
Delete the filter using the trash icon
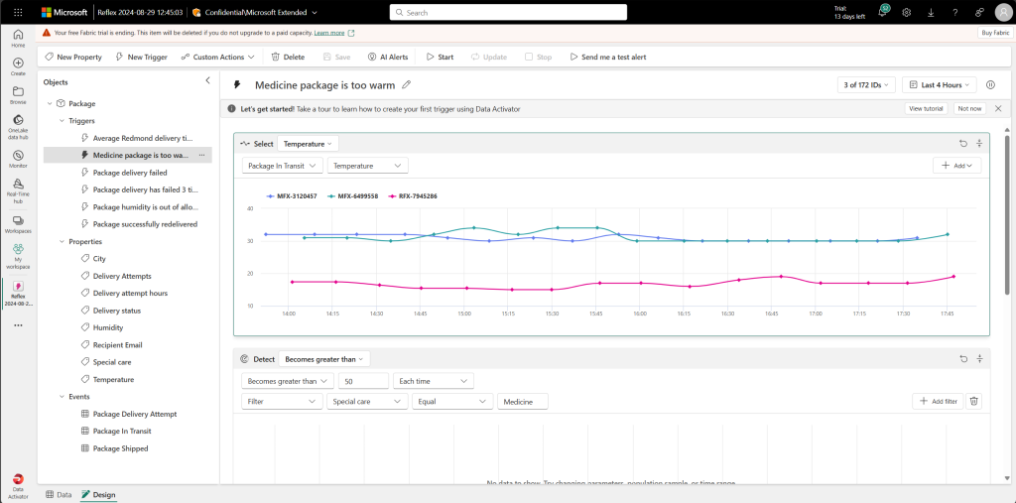tap(973, 401)
